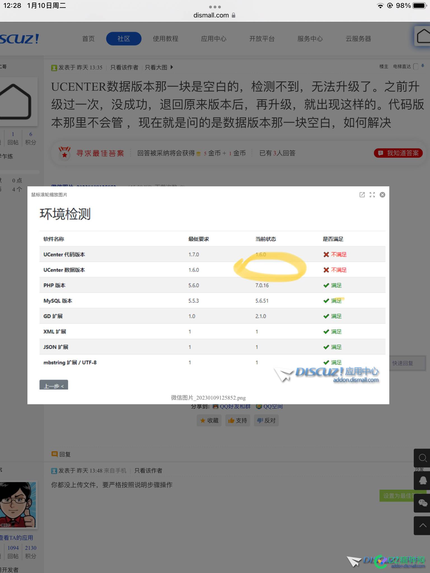Image resolution: width=430 pixels, height=573 pixels.
Task: Open 服务中心 nav item
Action: [x=310, y=39]
